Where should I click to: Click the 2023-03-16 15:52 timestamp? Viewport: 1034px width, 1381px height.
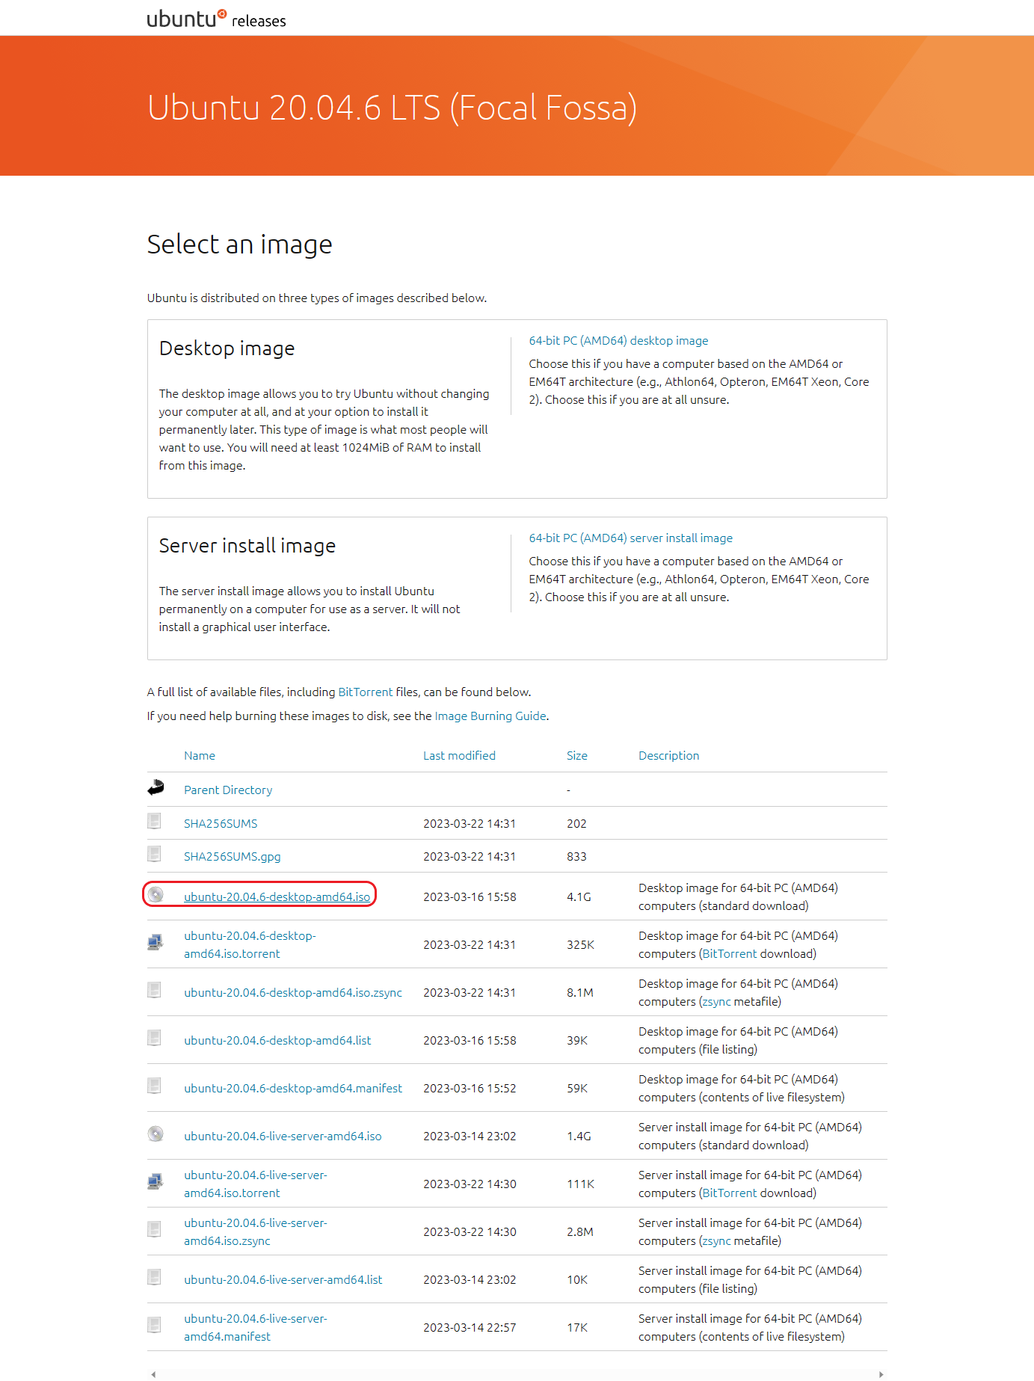(470, 1089)
